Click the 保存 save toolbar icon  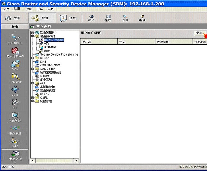(x=108, y=18)
